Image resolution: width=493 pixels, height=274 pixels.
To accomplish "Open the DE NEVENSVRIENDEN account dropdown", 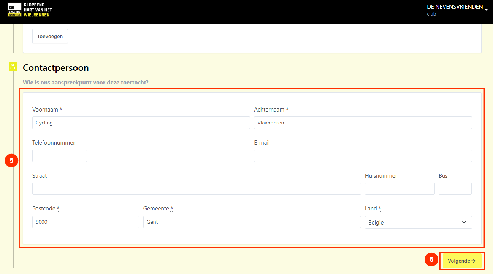I will 457,10.
